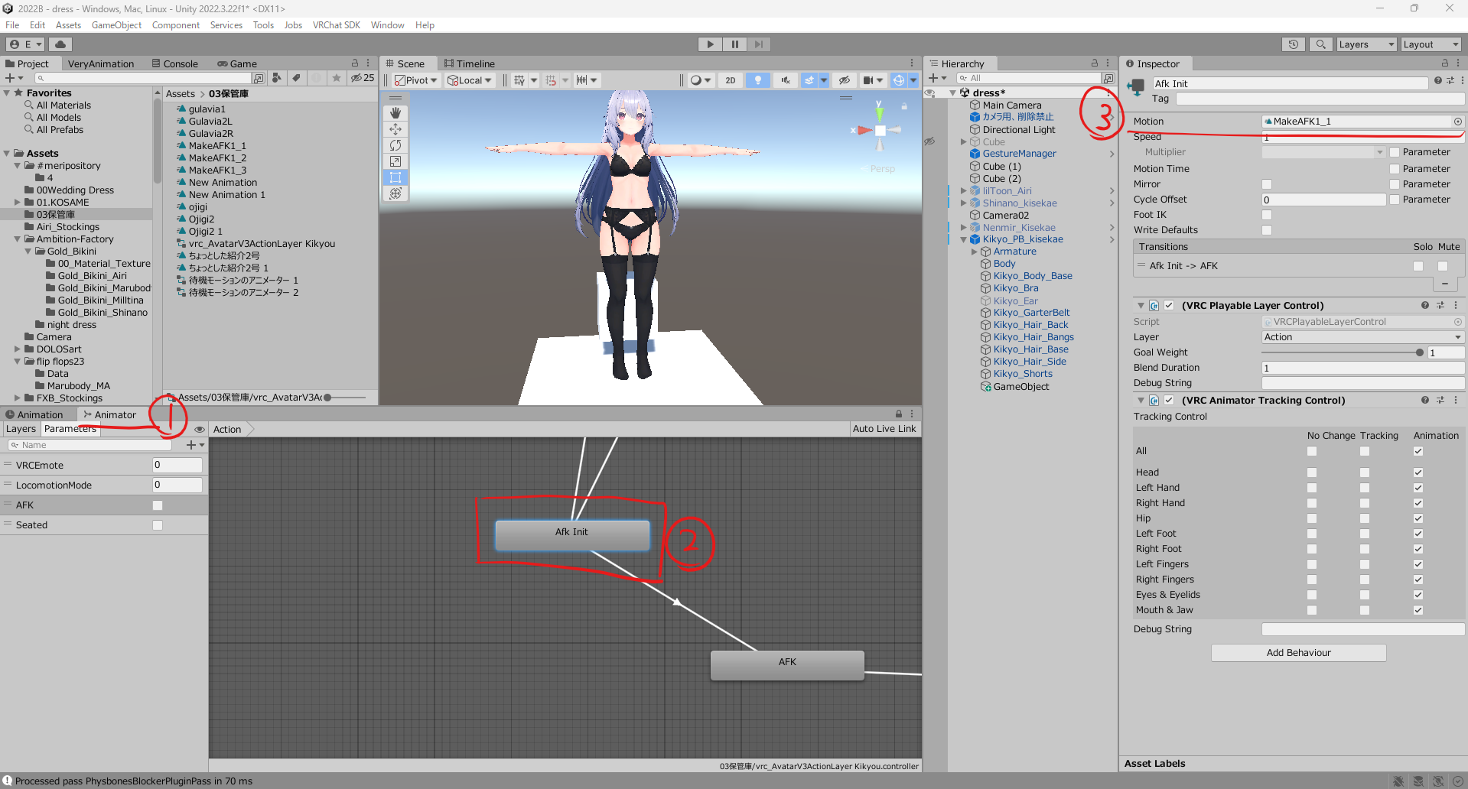Click the lock icon on Project panel
1468x789 pixels.
(x=355, y=63)
